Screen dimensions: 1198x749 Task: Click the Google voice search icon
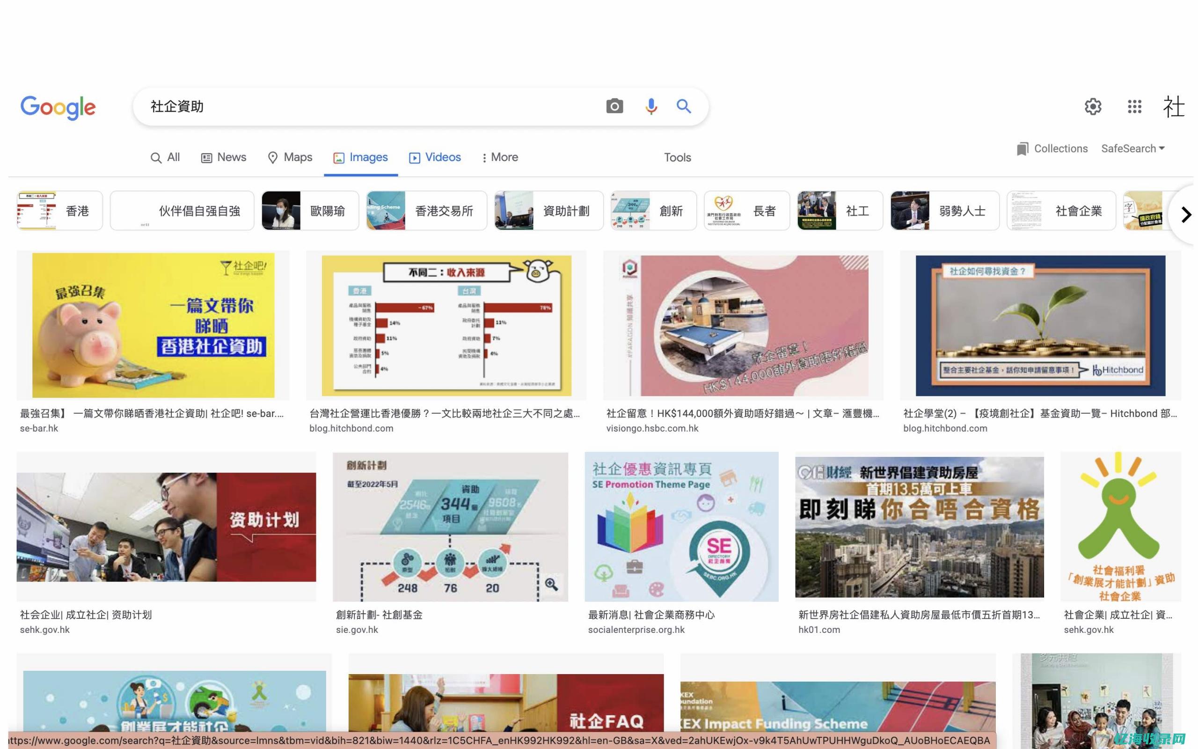point(651,106)
